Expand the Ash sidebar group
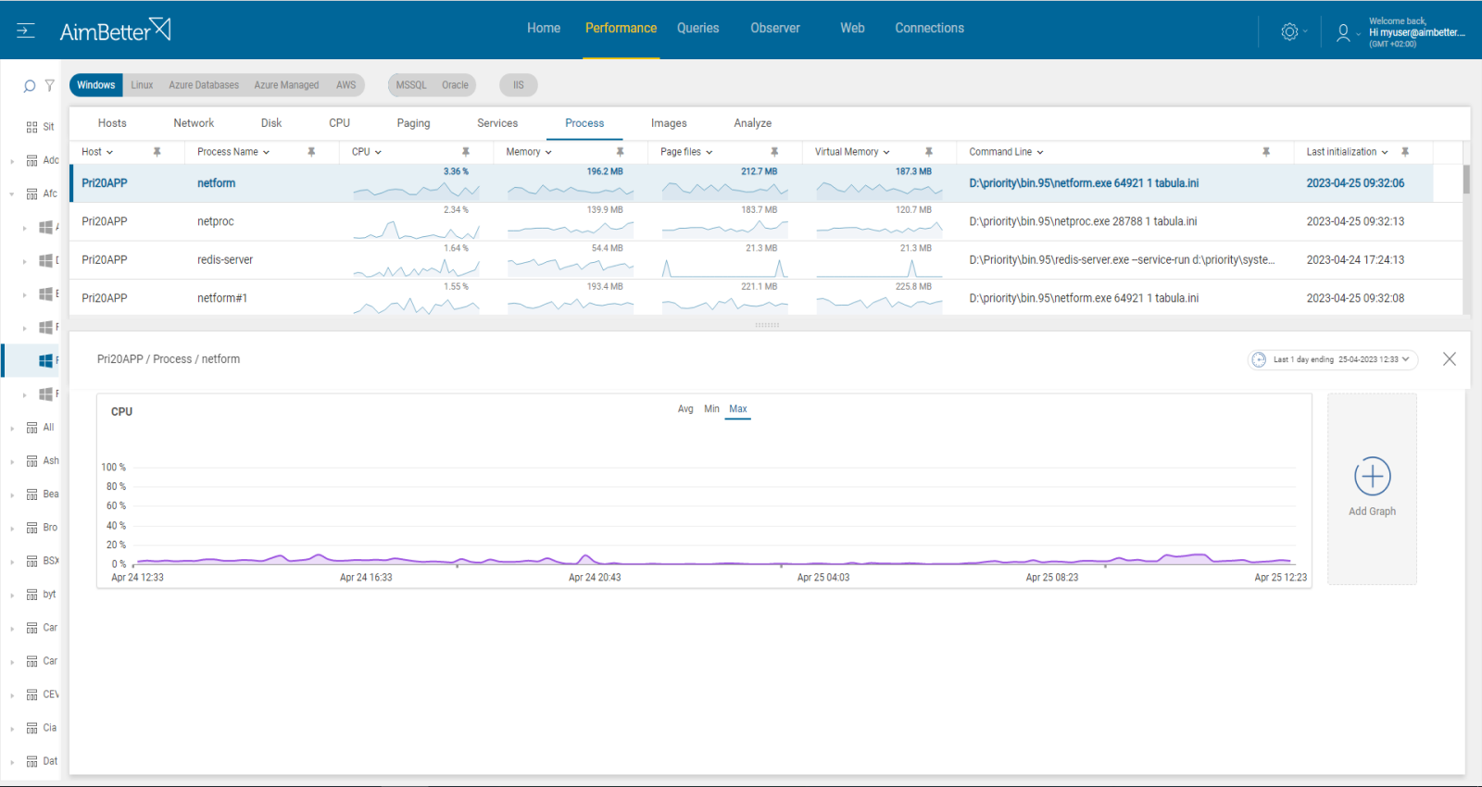1482x787 pixels. [12, 461]
